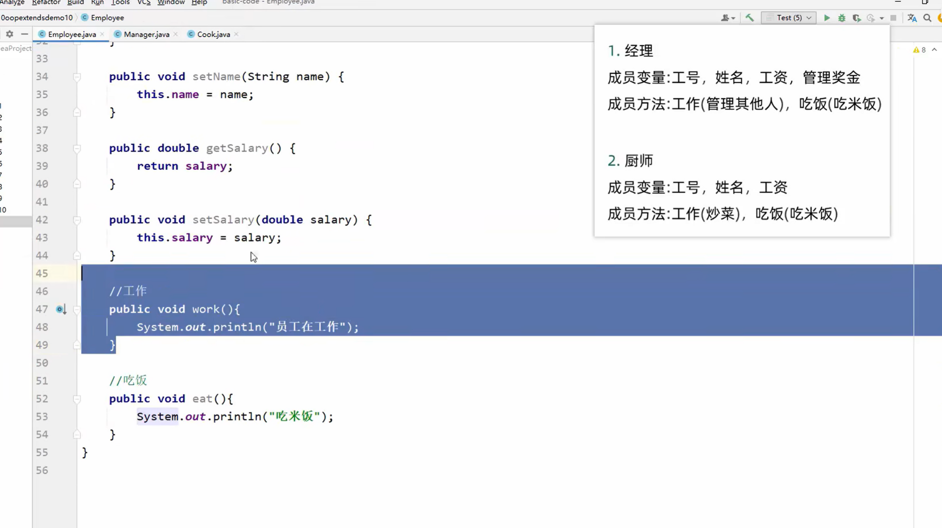Collapse the inspections widget with the chevron
Viewport: 942px width, 528px height.
935,49
